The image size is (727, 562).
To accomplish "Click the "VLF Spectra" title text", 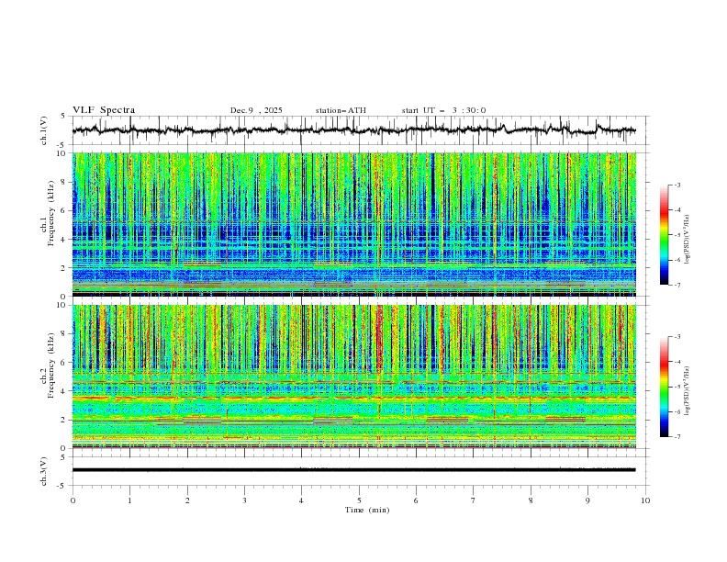I will (104, 110).
